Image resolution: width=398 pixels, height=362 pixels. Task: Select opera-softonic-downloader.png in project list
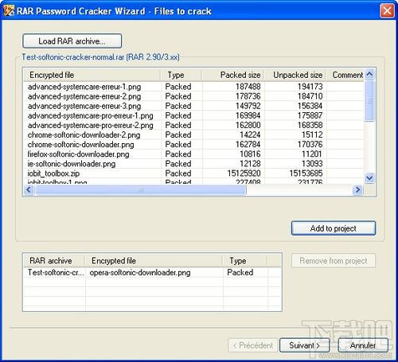pyautogui.click(x=140, y=273)
